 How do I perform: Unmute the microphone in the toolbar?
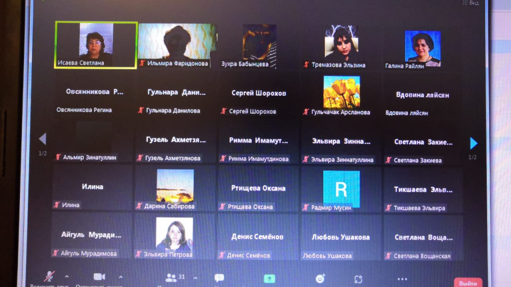49,277
